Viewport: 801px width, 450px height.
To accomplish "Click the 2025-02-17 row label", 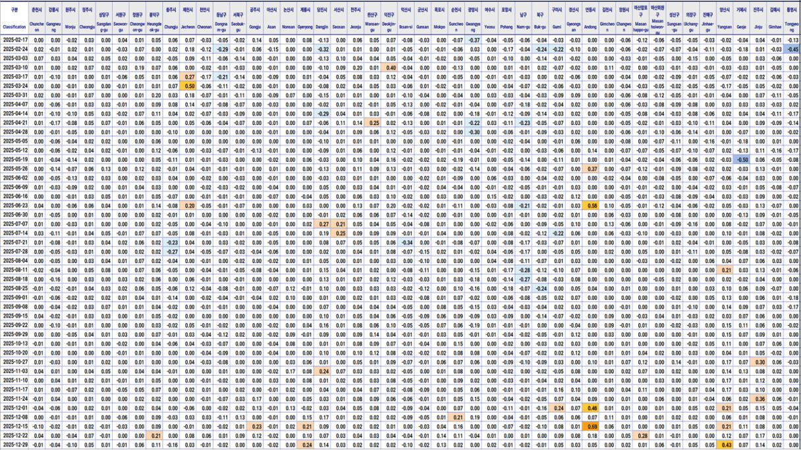I will click(14, 40).
